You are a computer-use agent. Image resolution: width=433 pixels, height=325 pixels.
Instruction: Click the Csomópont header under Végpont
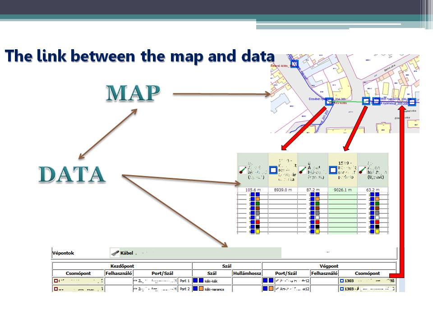coord(367,274)
